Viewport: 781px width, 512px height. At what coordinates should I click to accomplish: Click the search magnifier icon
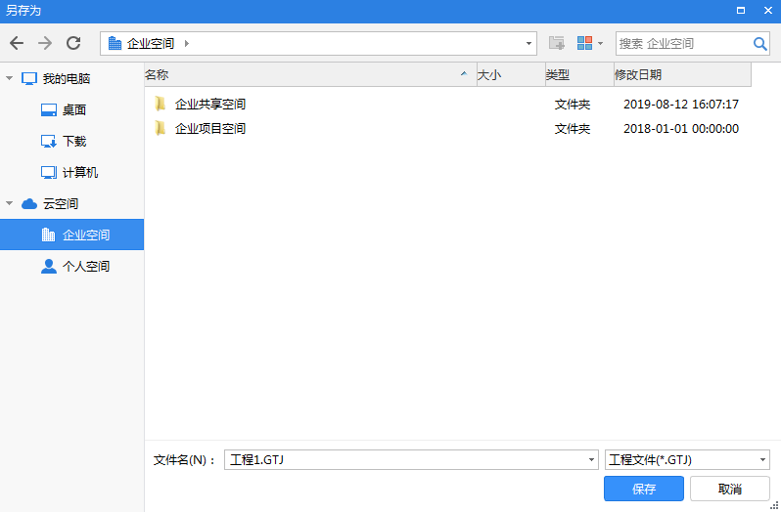[759, 43]
